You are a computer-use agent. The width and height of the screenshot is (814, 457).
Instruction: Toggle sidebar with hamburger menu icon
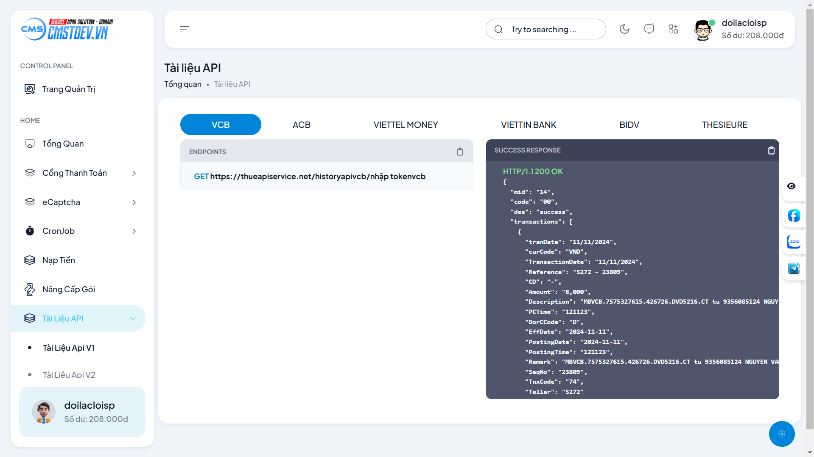click(x=184, y=29)
